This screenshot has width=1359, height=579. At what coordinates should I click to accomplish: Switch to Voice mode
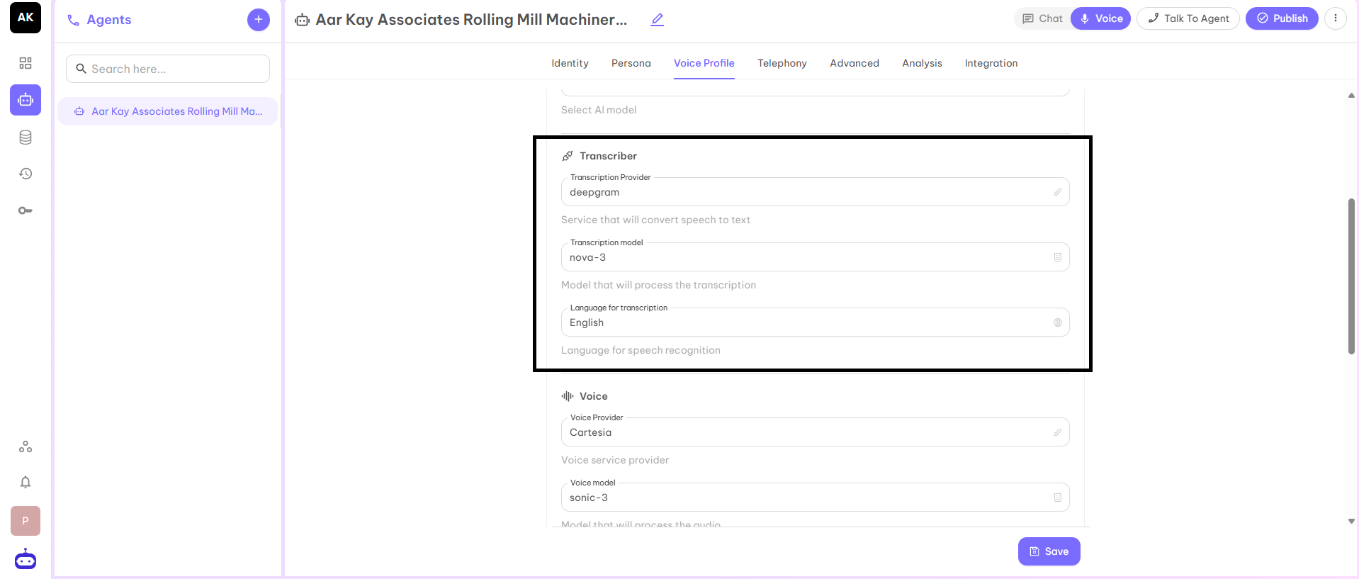pos(1100,18)
